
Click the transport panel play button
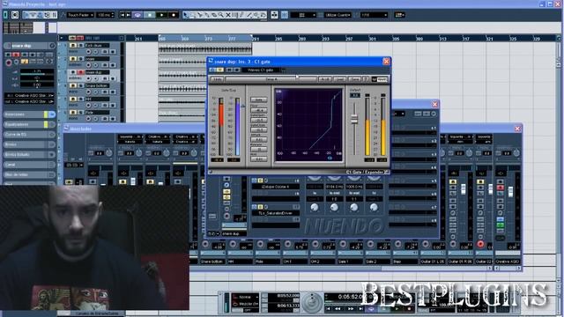coord(397,309)
